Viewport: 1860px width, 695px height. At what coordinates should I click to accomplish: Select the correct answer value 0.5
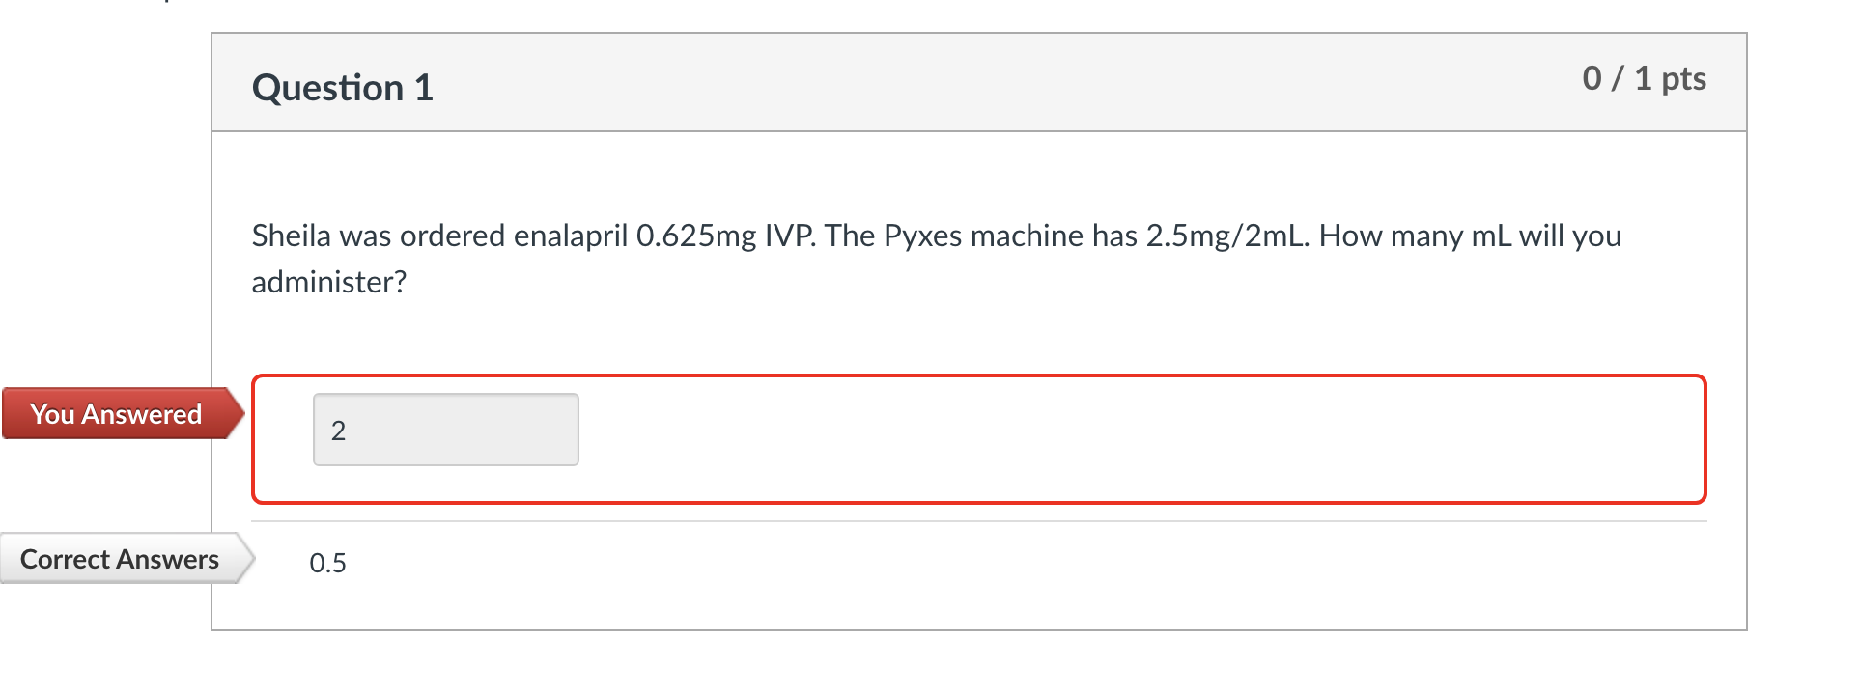(x=327, y=562)
